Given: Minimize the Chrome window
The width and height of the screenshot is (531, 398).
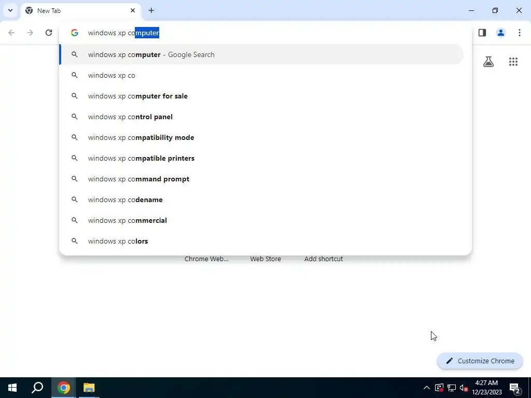Looking at the screenshot, I should click(471, 10).
